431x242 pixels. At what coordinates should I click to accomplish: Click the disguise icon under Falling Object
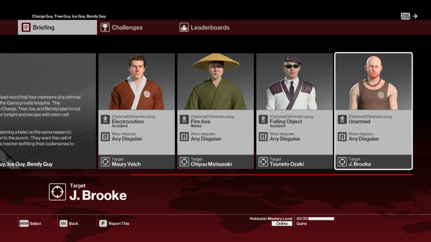pos(263,137)
